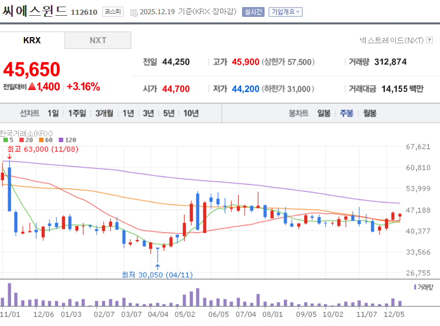
Task: Click the 시가 value 44,700
Action: coord(176,89)
